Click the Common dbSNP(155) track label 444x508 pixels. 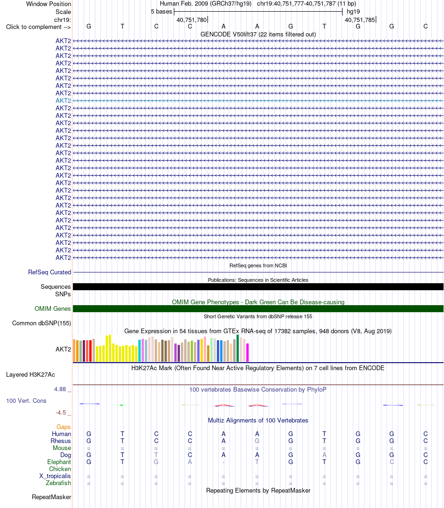(42, 323)
